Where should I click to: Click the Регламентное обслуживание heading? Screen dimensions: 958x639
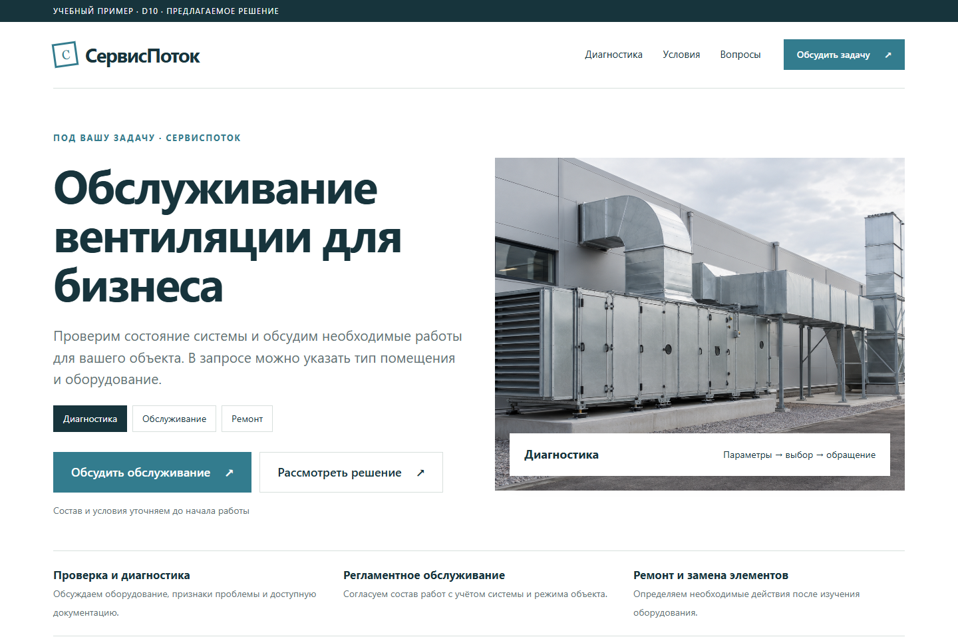(x=424, y=575)
